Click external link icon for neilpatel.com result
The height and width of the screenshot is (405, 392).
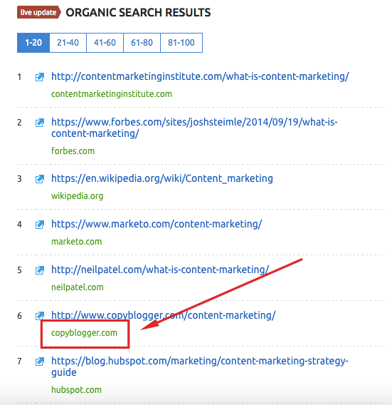coord(40,270)
